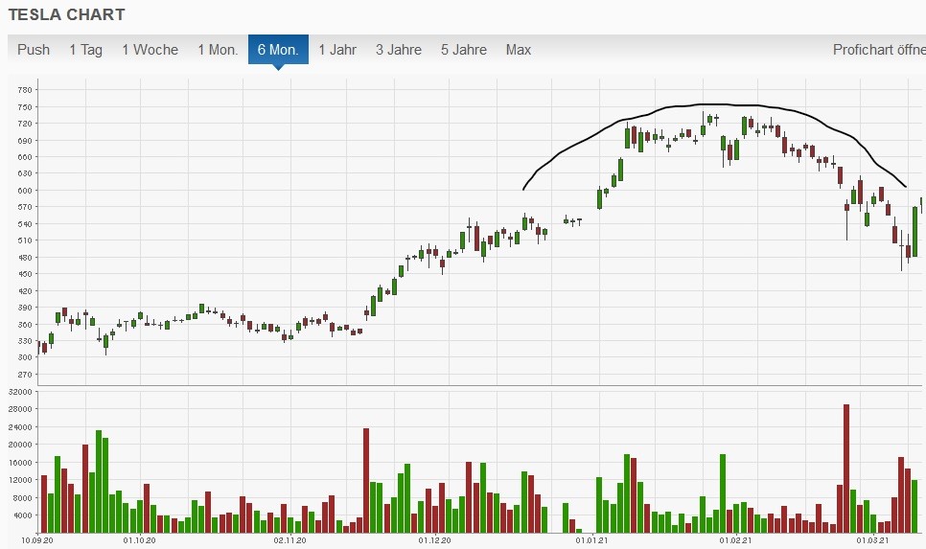
Task: Click the 01.10.20 date axis label
Action: tap(140, 540)
